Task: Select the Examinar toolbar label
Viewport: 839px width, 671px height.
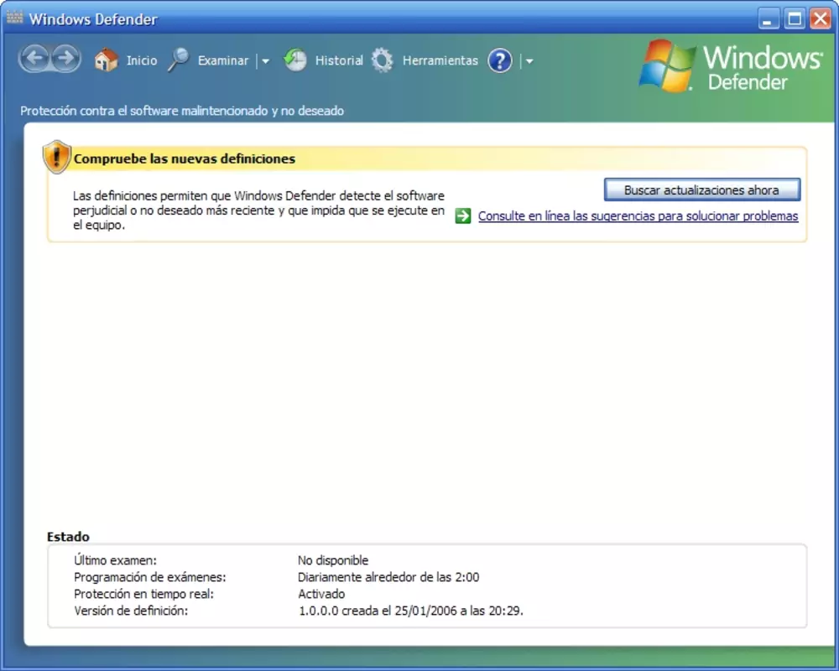Action: [223, 60]
